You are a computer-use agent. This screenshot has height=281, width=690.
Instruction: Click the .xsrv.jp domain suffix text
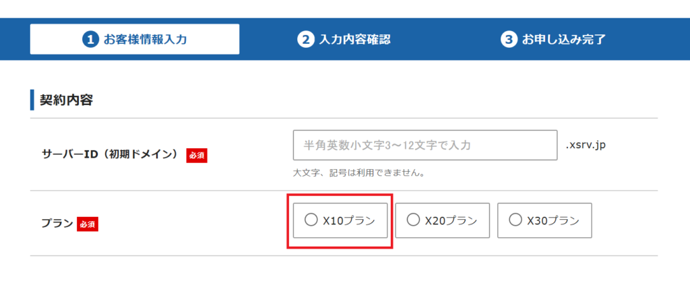[x=586, y=145]
